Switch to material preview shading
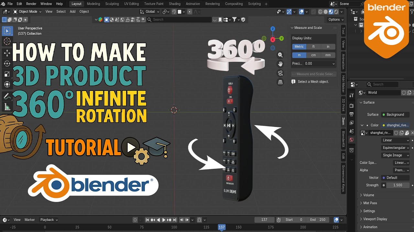The height and width of the screenshot is (232, 414). tap(331, 12)
